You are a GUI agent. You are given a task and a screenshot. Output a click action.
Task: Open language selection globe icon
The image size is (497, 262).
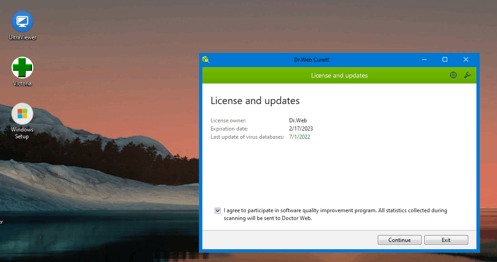point(453,75)
